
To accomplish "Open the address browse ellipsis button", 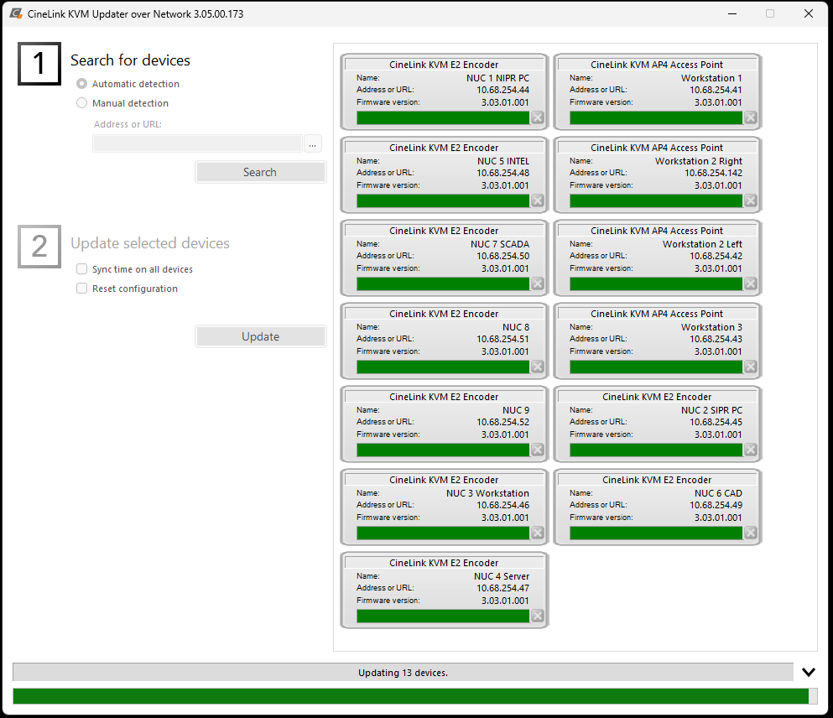I will click(313, 144).
